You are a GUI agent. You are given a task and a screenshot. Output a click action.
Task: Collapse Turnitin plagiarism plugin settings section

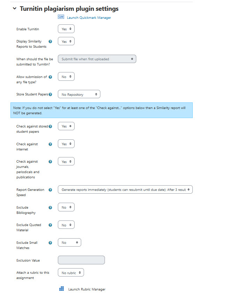click(14, 9)
